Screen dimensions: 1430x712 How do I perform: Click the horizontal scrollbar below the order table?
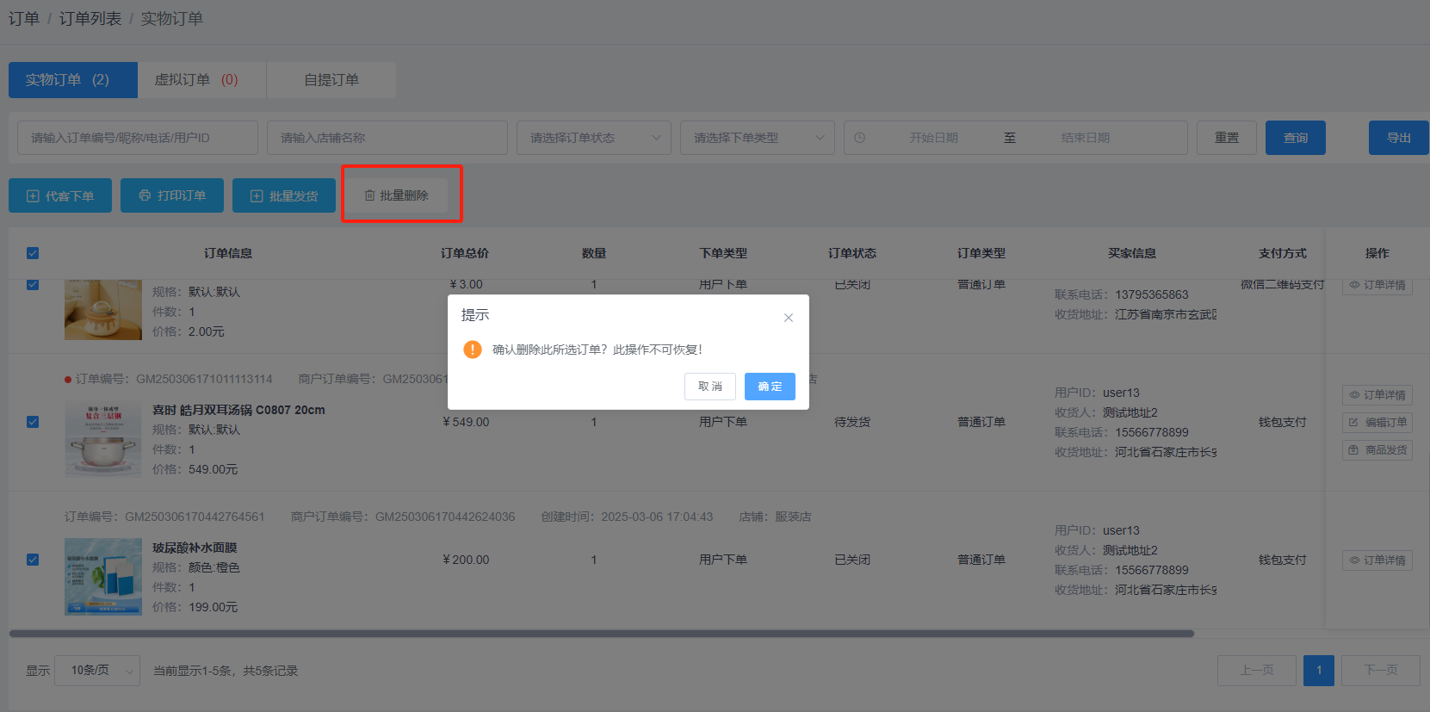[601, 634]
